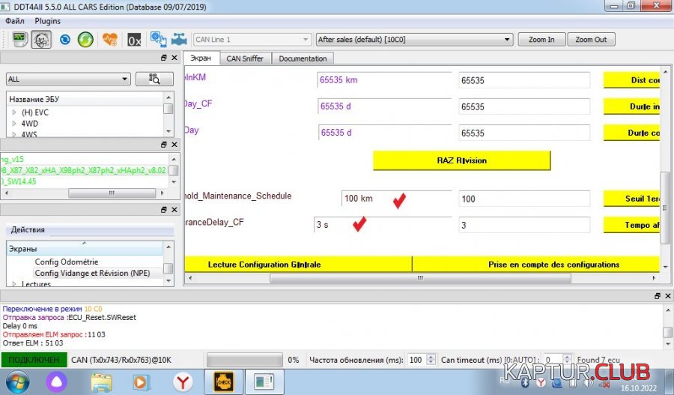674x395 pixels.
Task: Select Config Vidange et Révision (NPE)
Action: click(92, 273)
